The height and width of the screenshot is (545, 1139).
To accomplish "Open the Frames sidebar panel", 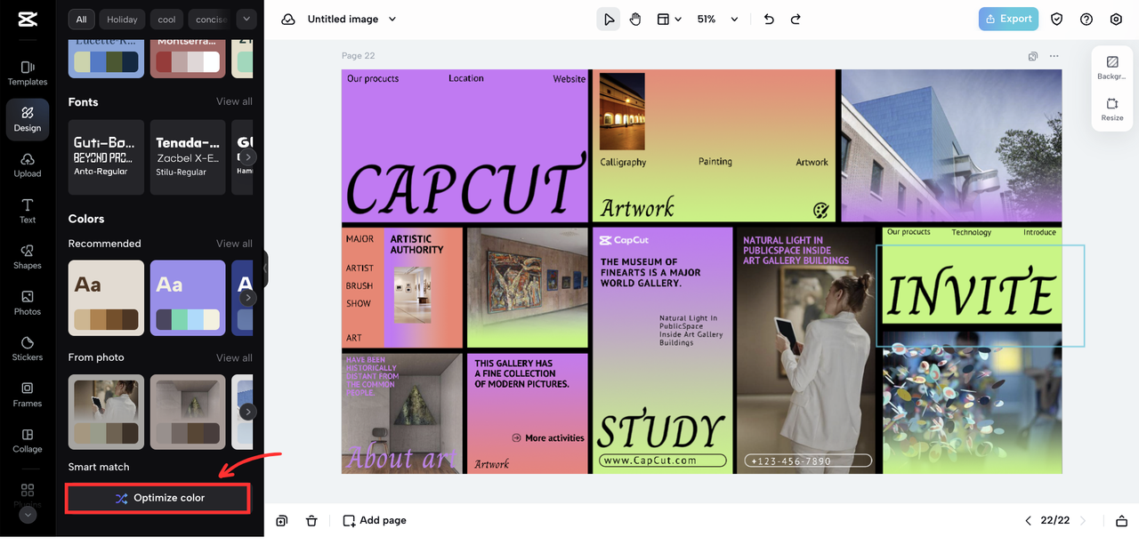I will [28, 395].
